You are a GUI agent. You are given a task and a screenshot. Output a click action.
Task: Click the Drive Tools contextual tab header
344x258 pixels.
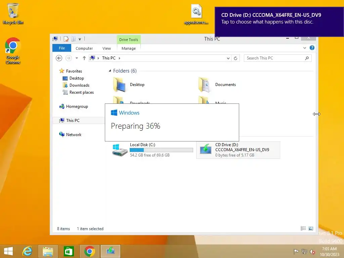129,40
